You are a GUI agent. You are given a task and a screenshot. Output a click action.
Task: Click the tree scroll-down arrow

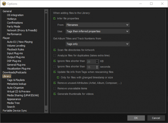[46, 110]
